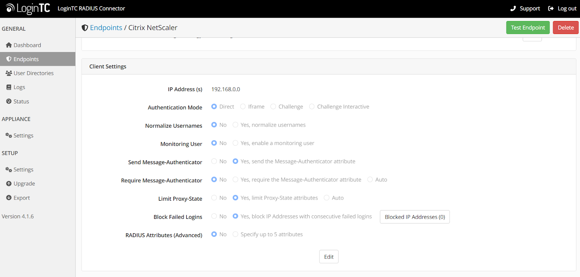Click the Client Settings panel header

[329, 67]
